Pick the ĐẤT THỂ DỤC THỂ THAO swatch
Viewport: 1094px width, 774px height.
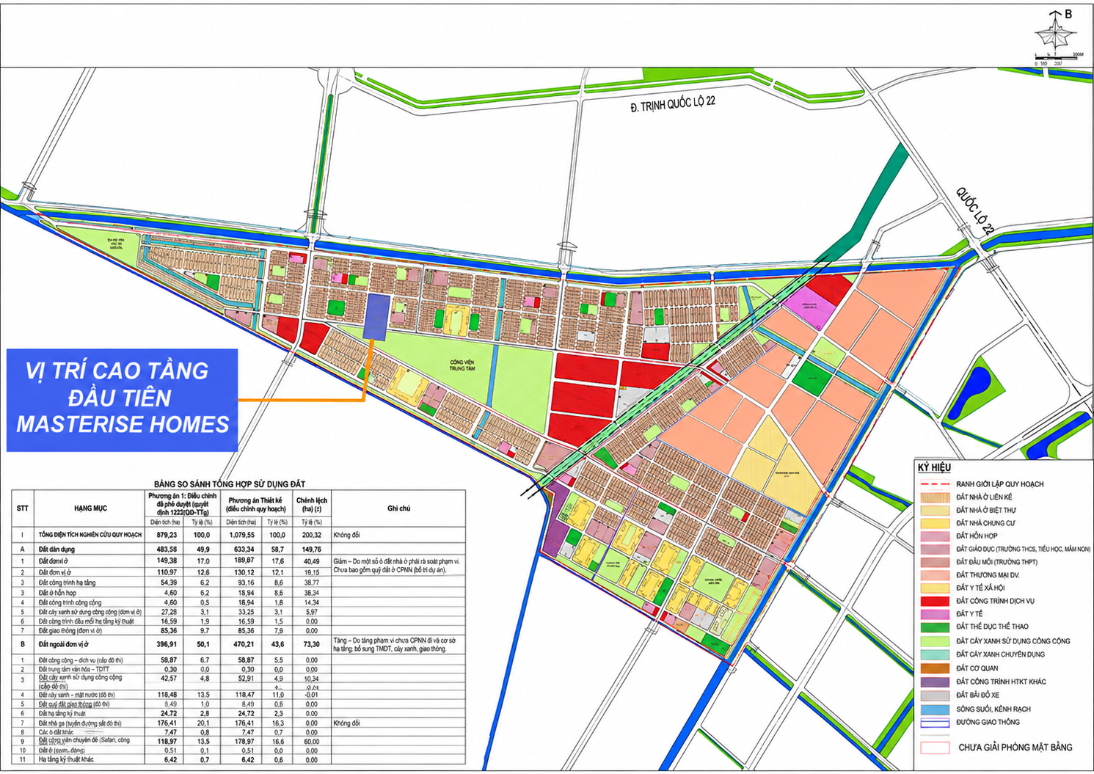pos(935,627)
